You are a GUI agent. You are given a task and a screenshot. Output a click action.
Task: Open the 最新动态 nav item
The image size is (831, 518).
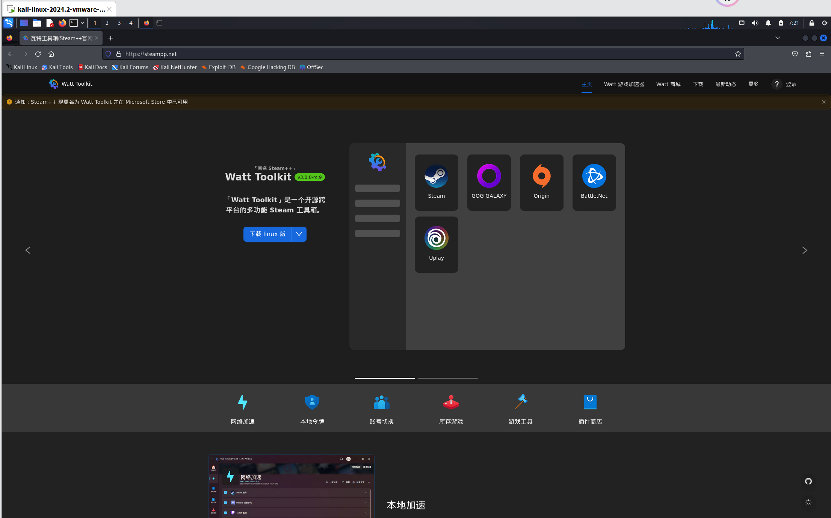point(725,84)
